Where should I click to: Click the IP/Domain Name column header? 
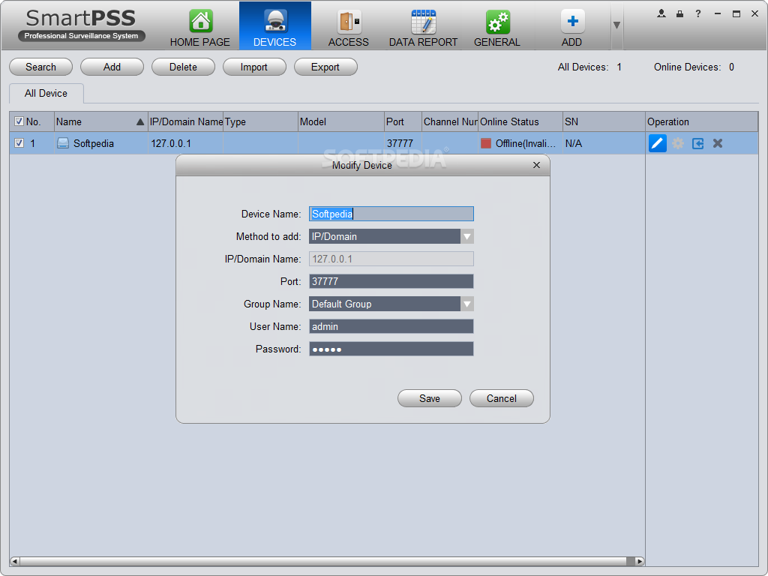point(186,121)
